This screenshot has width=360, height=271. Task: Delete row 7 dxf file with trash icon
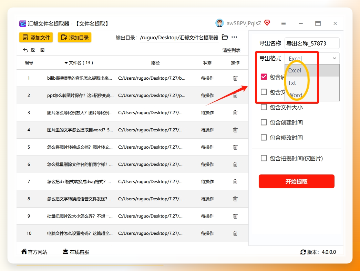(x=235, y=182)
